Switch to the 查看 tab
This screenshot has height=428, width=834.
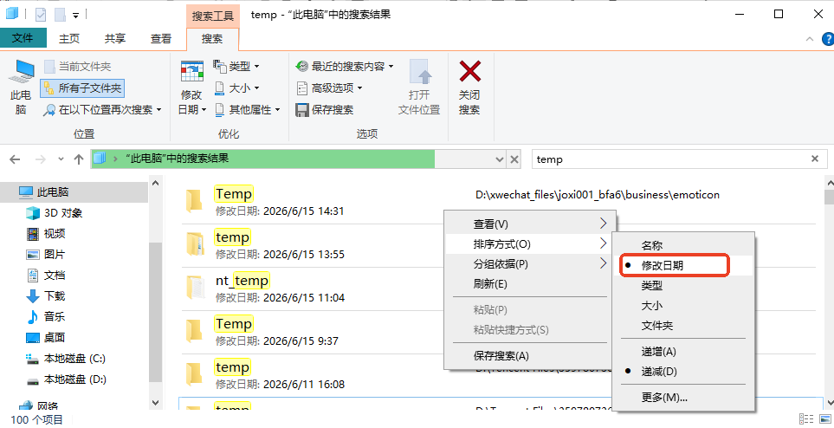pos(161,38)
